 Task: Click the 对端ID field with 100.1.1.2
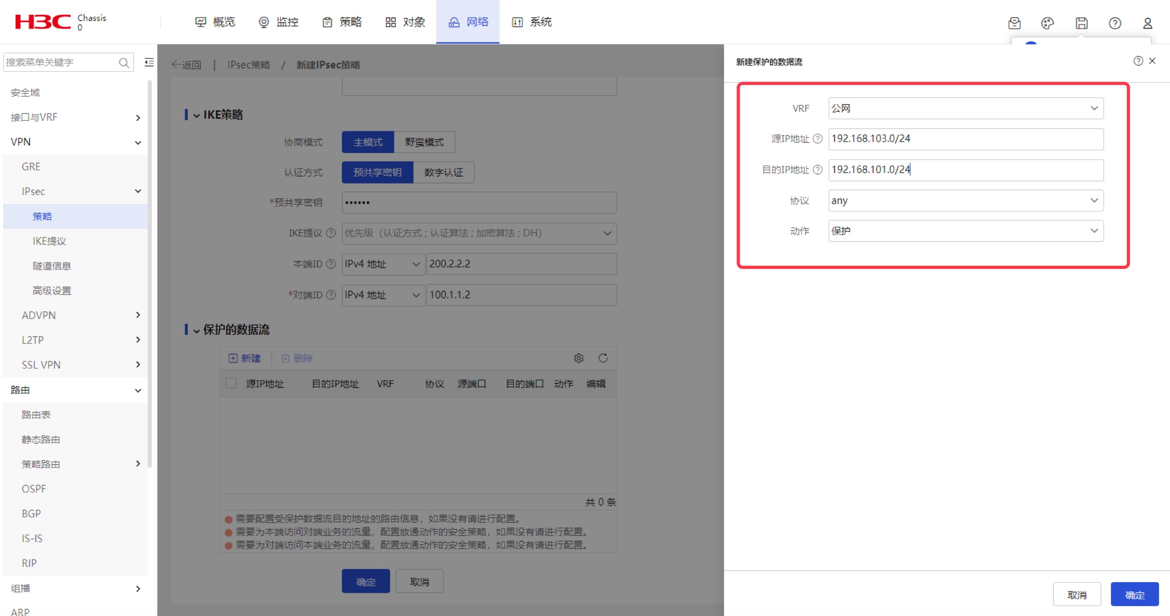(521, 295)
